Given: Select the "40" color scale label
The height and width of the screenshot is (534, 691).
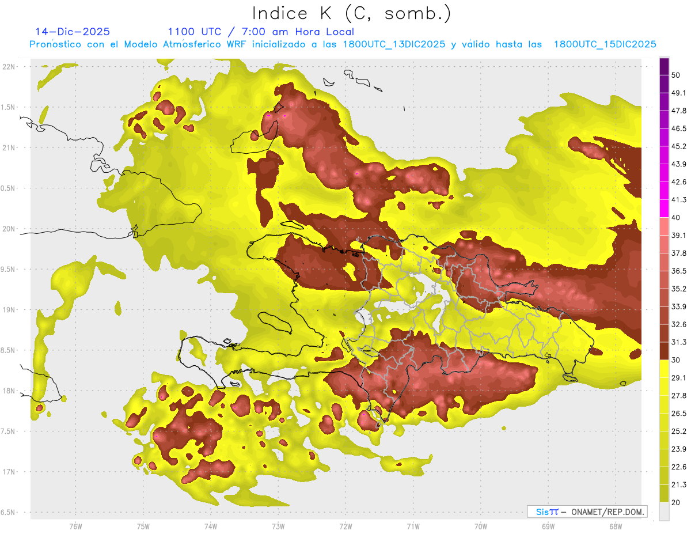Looking at the screenshot, I should 676,218.
